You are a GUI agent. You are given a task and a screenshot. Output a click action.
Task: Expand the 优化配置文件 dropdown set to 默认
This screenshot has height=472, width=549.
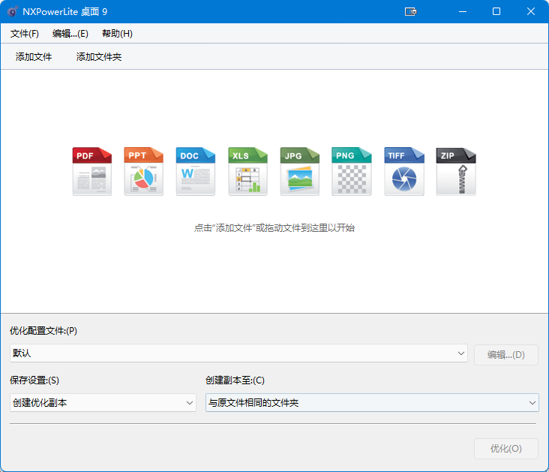pos(238,353)
